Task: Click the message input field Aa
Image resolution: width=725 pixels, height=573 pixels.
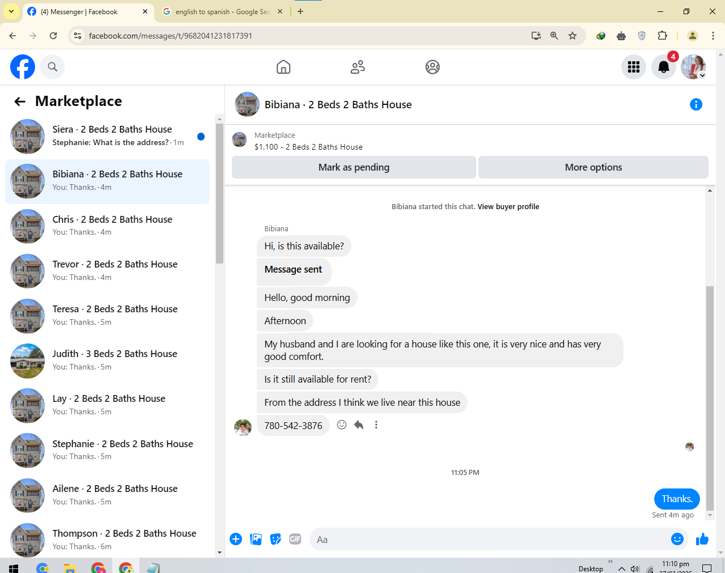Action: click(x=490, y=539)
